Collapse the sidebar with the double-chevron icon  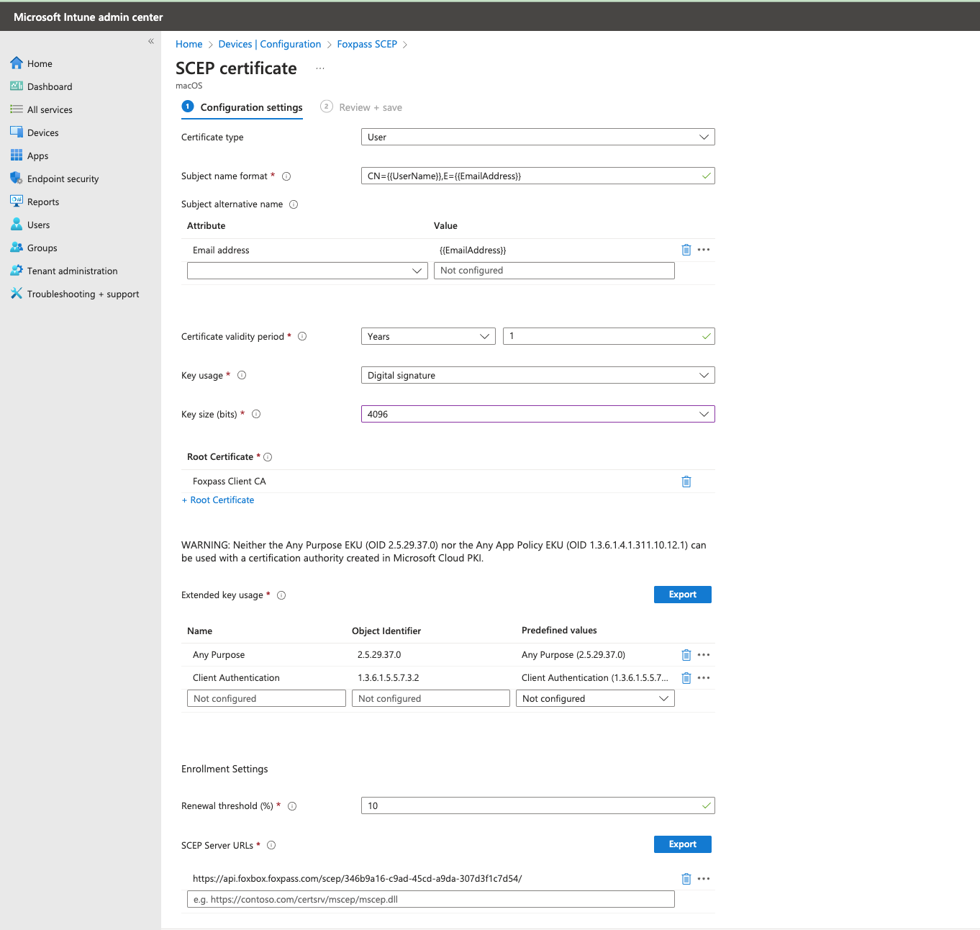pyautogui.click(x=151, y=41)
